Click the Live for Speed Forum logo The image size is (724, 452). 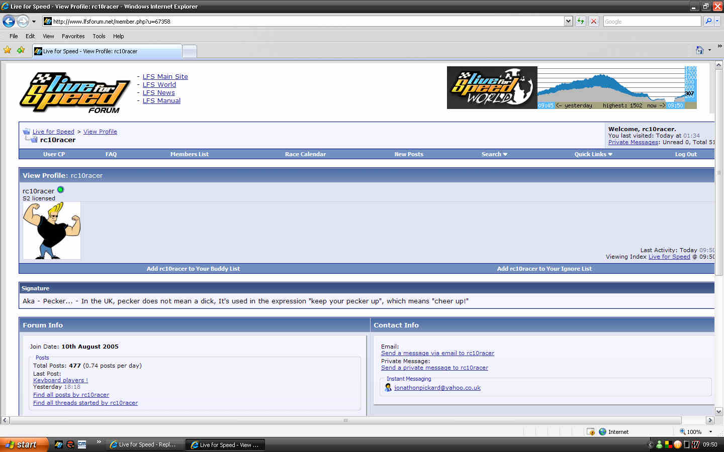coord(74,92)
